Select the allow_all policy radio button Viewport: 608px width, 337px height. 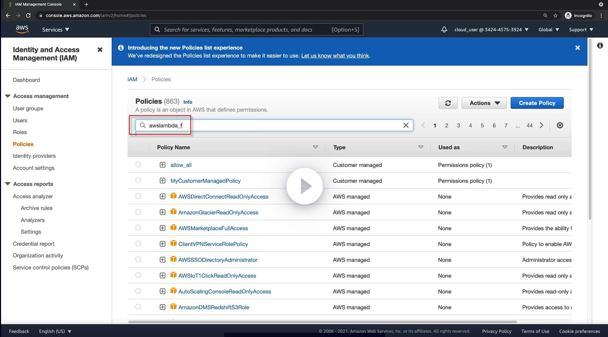138,165
